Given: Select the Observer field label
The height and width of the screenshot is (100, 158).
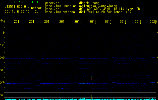Looking at the screenshot, I should [52, 3].
